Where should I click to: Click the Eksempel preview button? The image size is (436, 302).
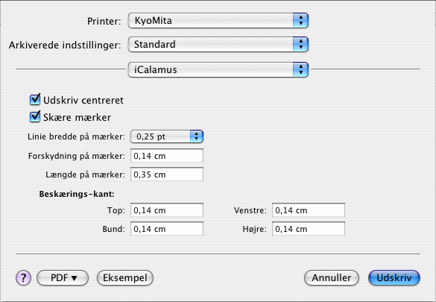coord(125,278)
